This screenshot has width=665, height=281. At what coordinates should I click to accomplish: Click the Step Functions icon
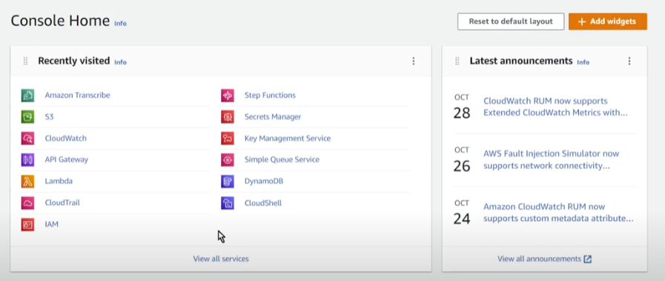click(x=228, y=96)
